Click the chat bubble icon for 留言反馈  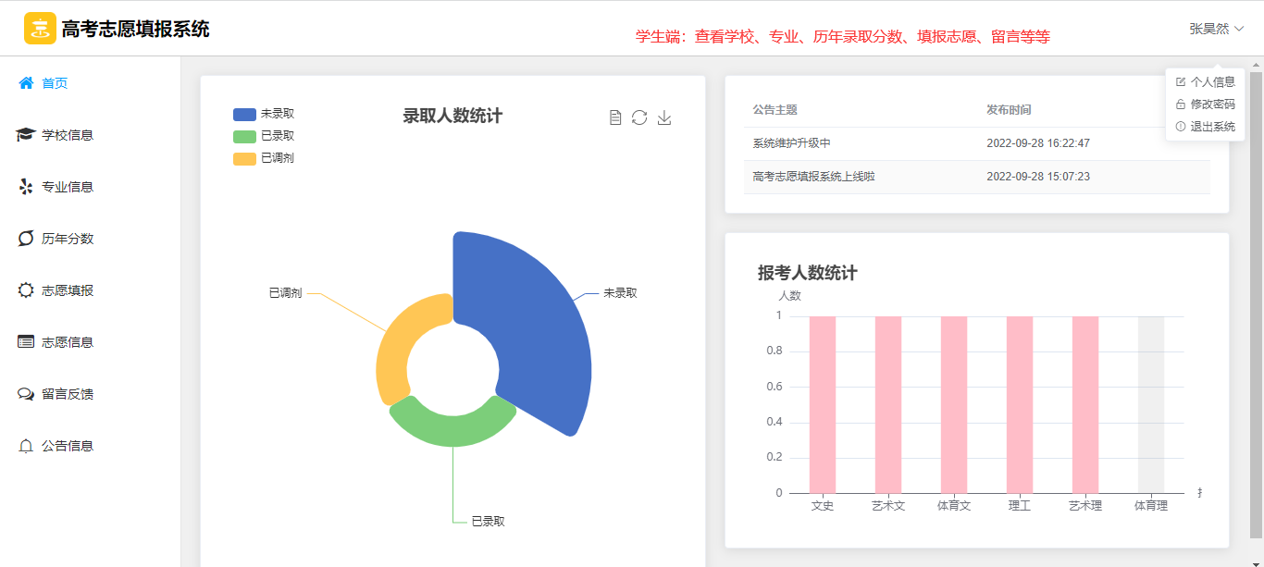coord(26,394)
